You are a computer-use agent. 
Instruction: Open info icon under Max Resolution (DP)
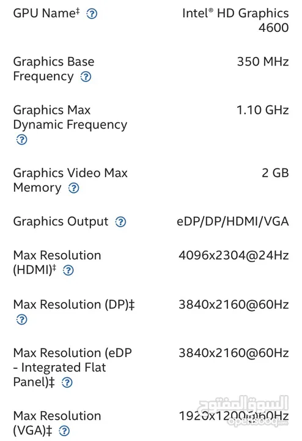pyautogui.click(x=21, y=320)
